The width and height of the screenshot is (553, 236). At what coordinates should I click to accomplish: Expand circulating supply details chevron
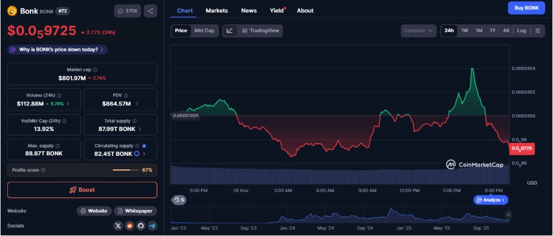144,154
